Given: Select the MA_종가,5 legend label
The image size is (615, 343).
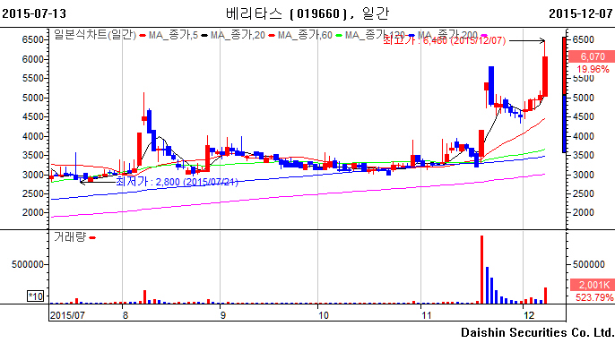Looking at the screenshot, I should [173, 35].
